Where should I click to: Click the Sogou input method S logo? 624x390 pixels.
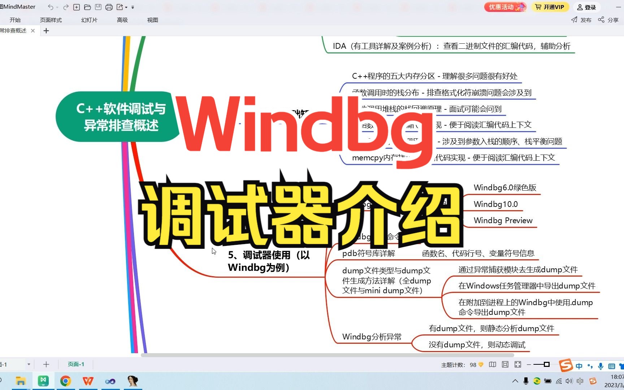[x=566, y=365]
